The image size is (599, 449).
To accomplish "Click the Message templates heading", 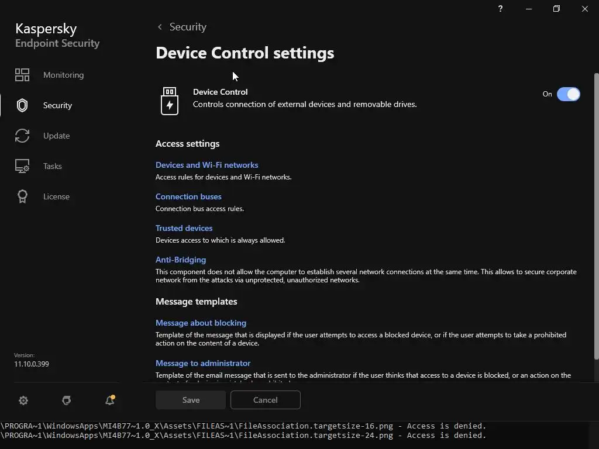I will [x=197, y=301].
